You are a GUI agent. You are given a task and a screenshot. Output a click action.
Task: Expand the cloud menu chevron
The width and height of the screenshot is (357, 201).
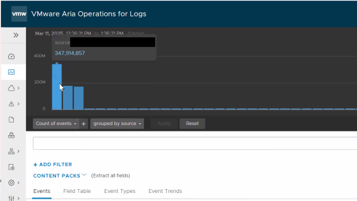(x=19, y=88)
